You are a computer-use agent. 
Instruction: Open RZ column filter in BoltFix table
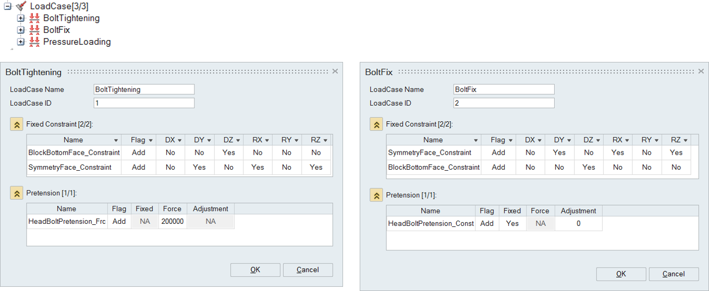(x=686, y=140)
